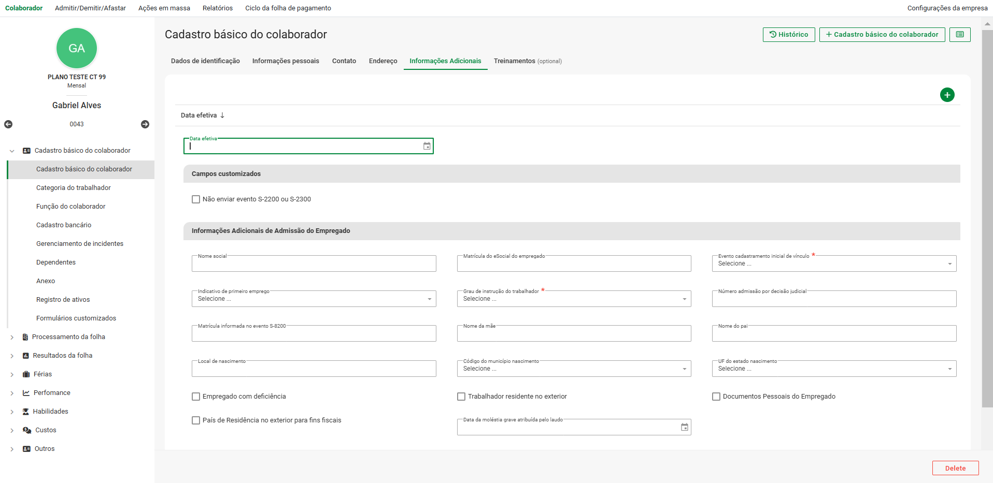Click the green plus add-record icon
The width and height of the screenshot is (993, 483).
tap(947, 95)
